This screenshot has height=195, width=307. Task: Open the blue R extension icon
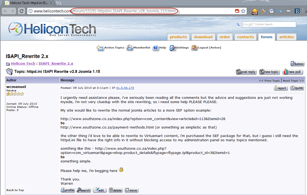tap(297, 11)
